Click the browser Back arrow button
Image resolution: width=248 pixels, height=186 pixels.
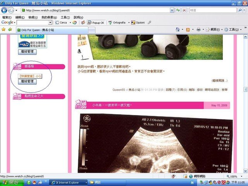point(4,10)
